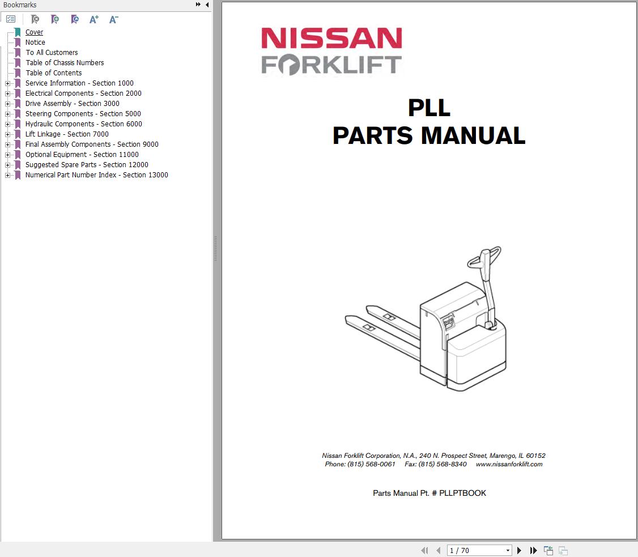Screen dimensions: 638x557
Task: Go to last page button
Action: [533, 551]
